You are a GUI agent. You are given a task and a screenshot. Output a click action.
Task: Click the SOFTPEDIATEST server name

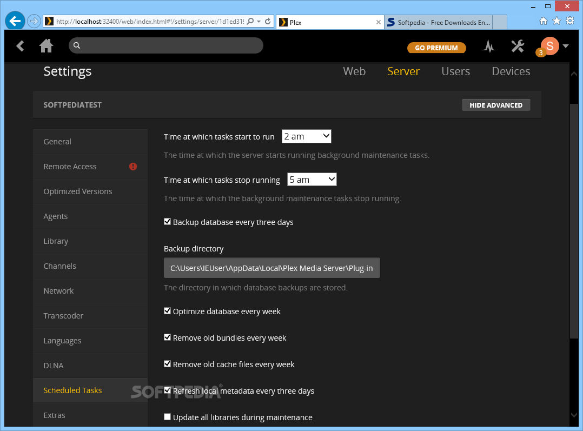pos(72,105)
